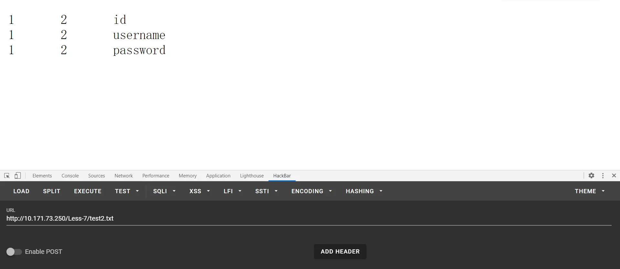The image size is (620, 269).
Task: Expand the SSTI dropdown
Action: pyautogui.click(x=266, y=191)
